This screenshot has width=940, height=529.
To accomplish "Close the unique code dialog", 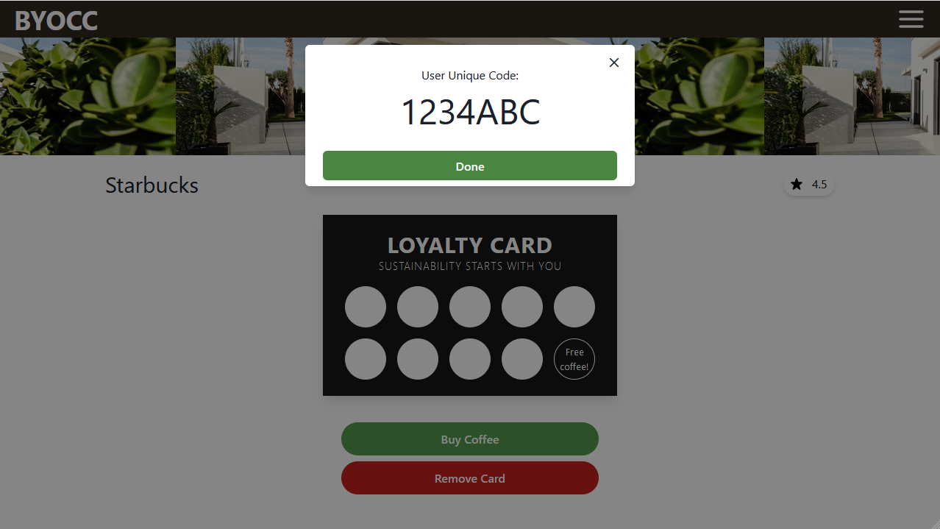I will 614,63.
